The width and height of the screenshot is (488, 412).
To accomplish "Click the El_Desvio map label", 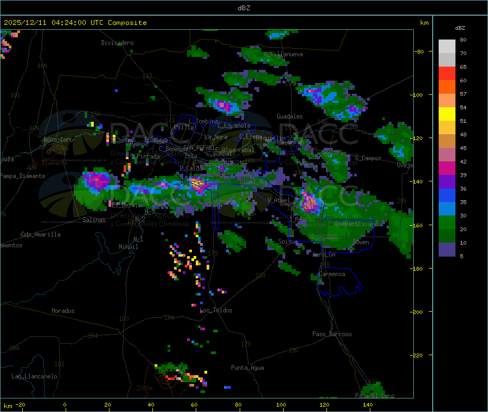I will (126, 205).
